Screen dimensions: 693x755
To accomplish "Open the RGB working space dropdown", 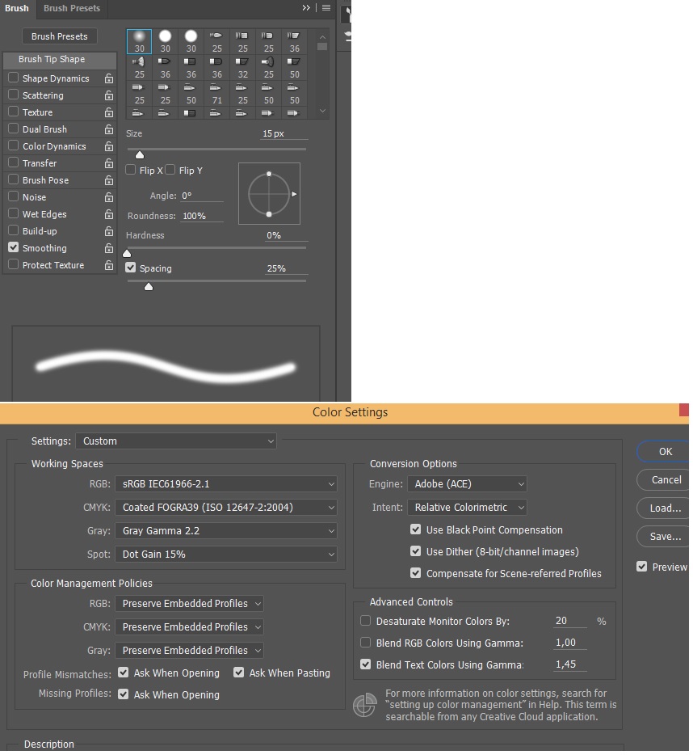I will 226,484.
